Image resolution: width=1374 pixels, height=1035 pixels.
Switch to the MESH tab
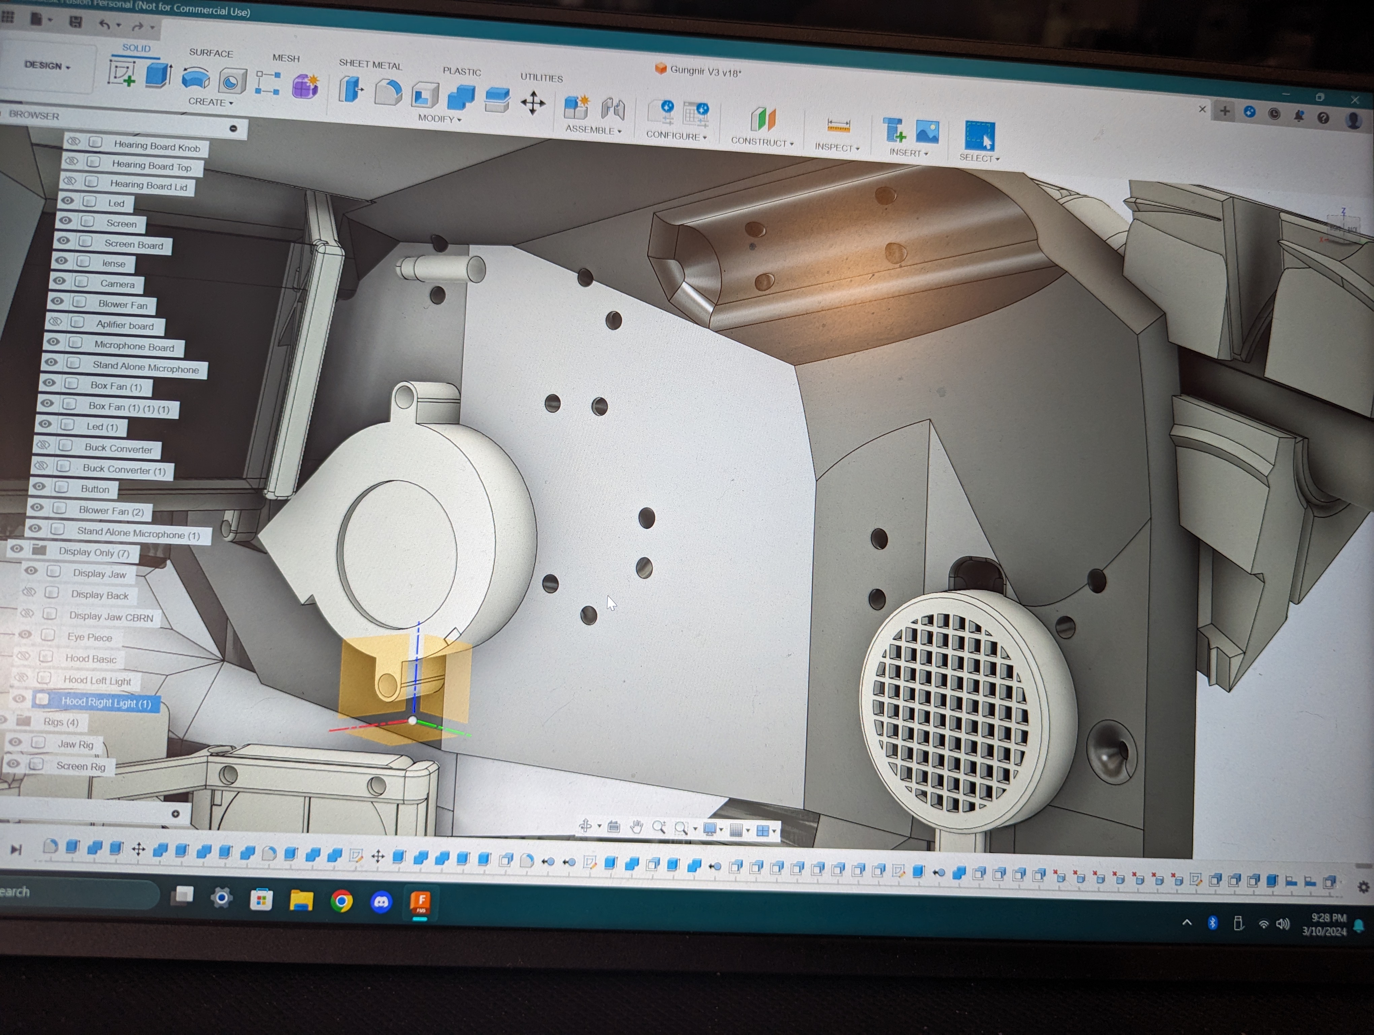[286, 58]
